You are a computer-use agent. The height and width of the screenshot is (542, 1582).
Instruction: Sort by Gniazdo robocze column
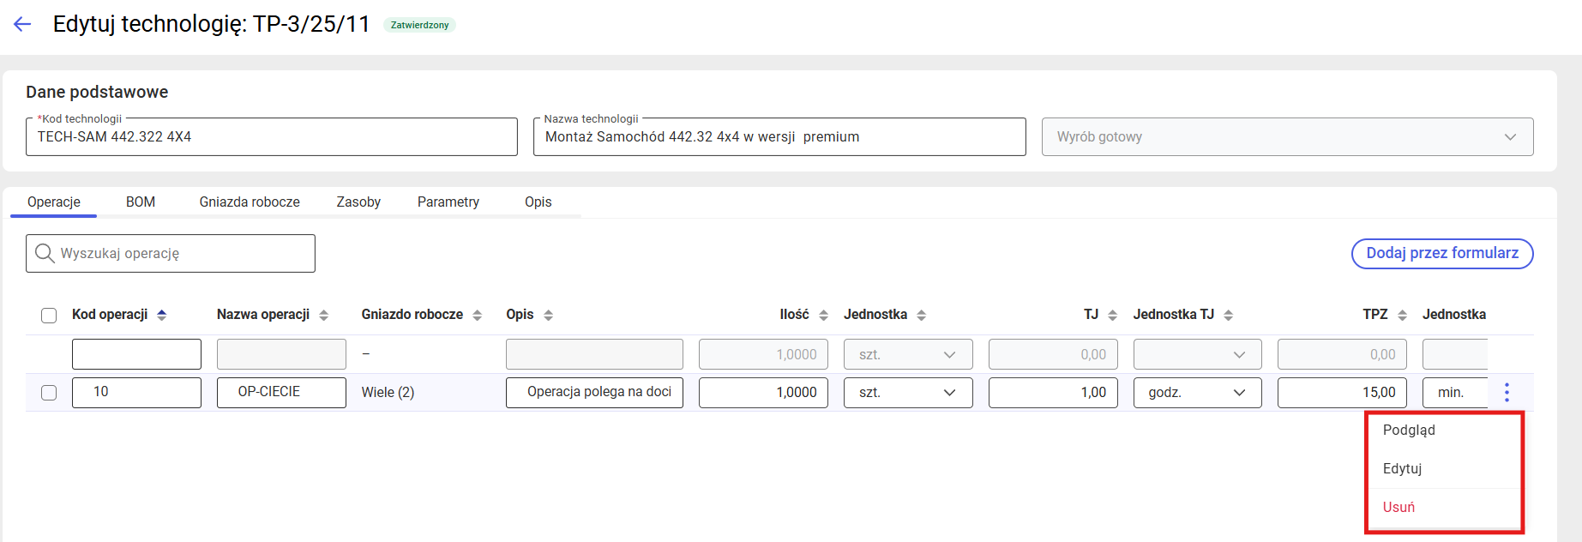(x=478, y=315)
